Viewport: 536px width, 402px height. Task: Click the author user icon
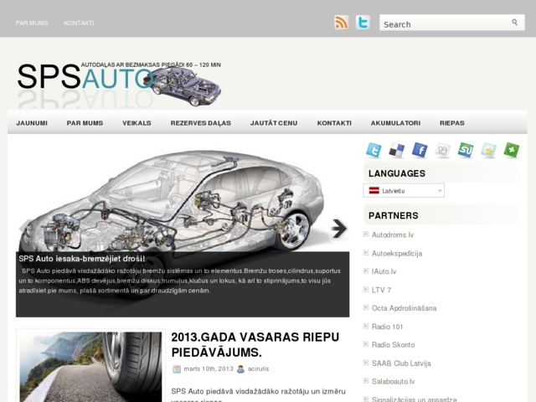[240, 369]
